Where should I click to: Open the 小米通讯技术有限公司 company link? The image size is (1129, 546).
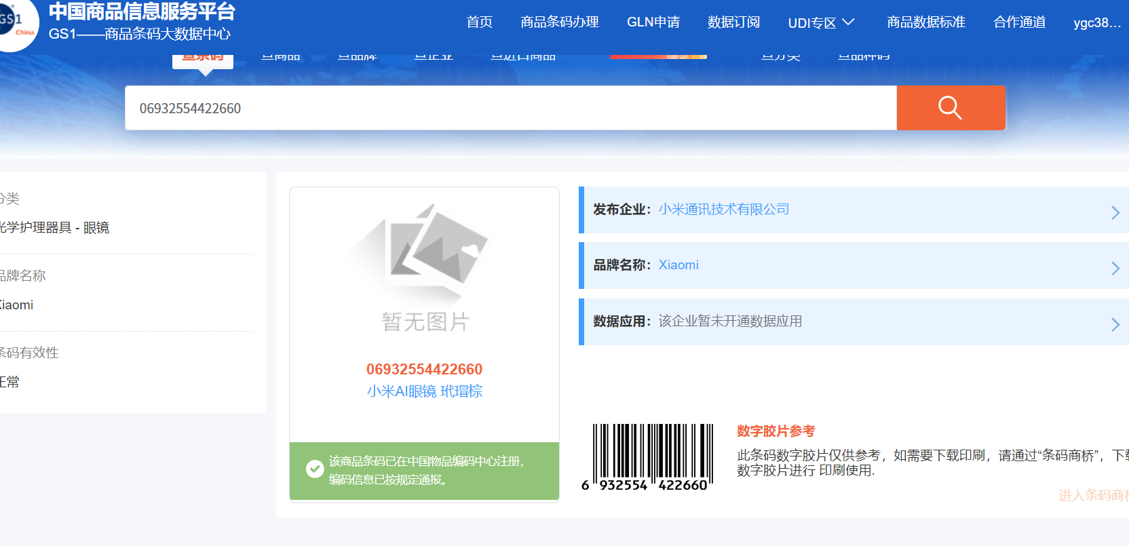[724, 209]
